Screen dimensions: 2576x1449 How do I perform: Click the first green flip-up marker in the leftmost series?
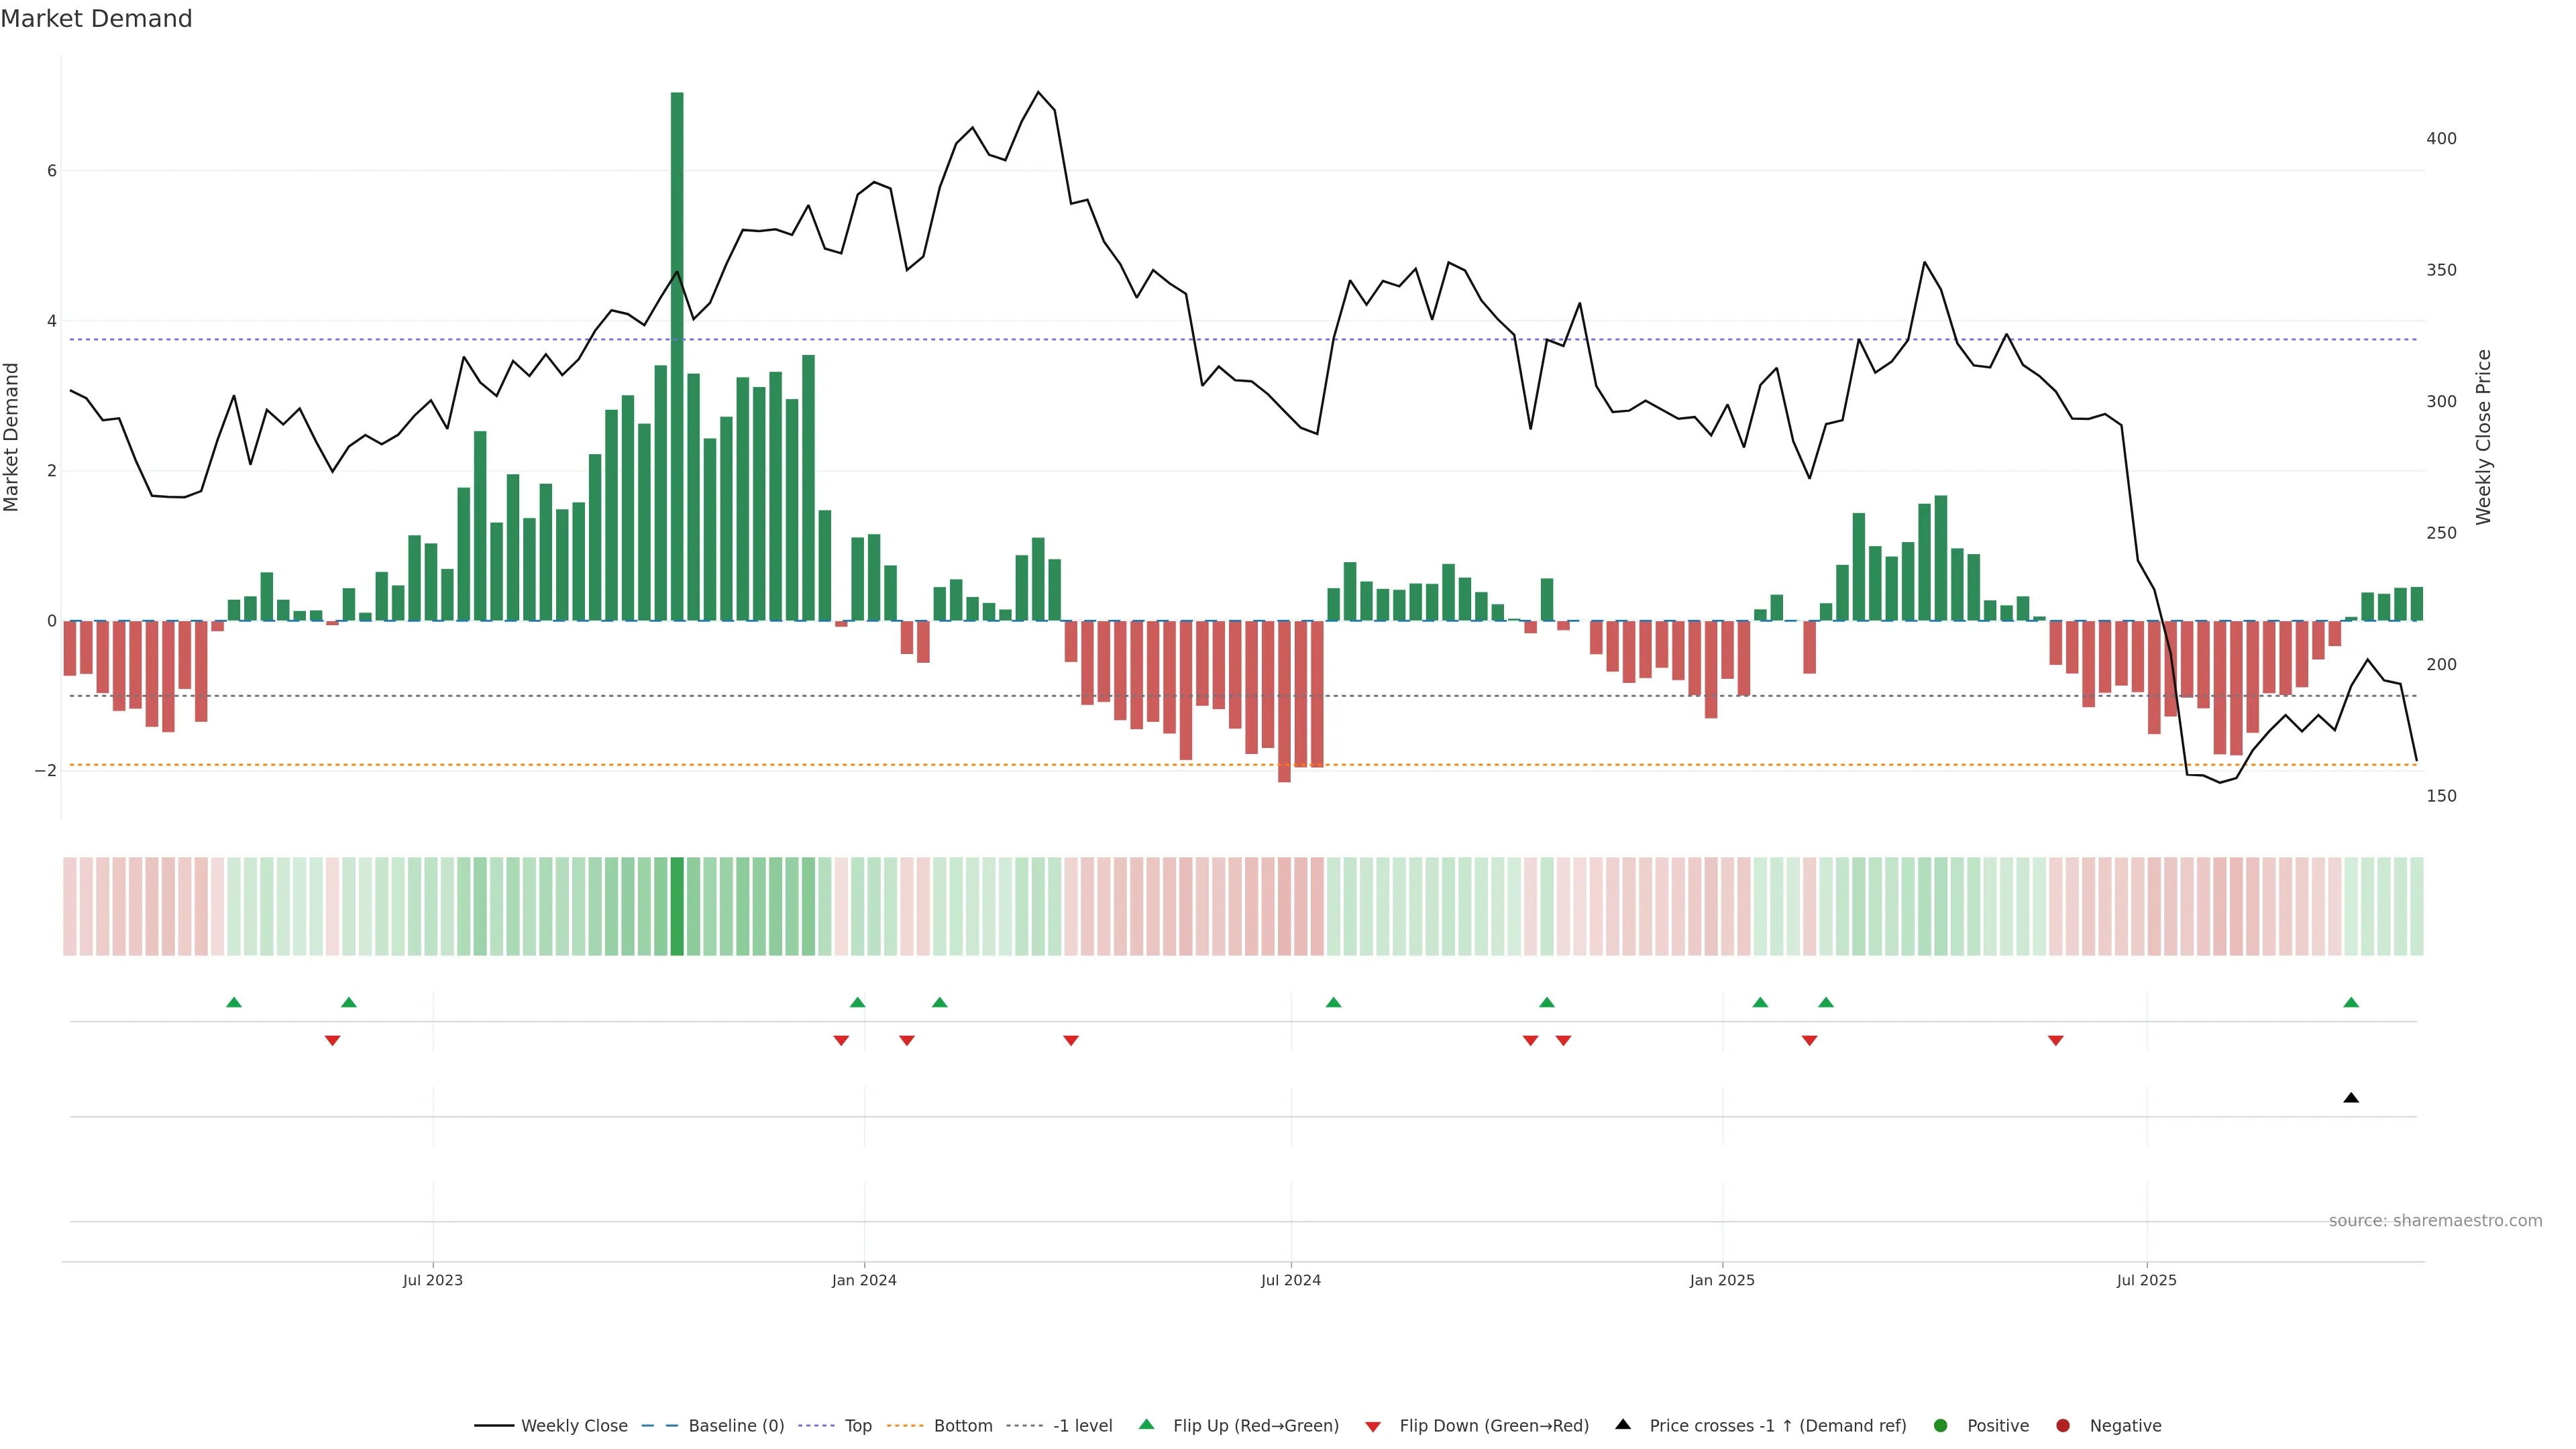pos(234,1003)
